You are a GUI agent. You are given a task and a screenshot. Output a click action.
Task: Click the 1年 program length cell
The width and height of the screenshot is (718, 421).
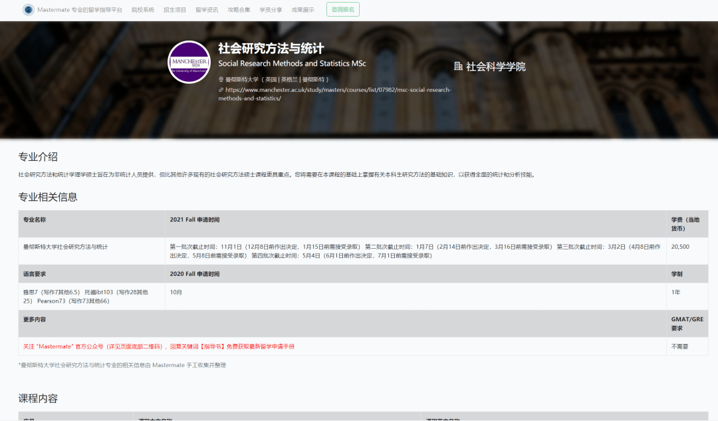(687, 297)
